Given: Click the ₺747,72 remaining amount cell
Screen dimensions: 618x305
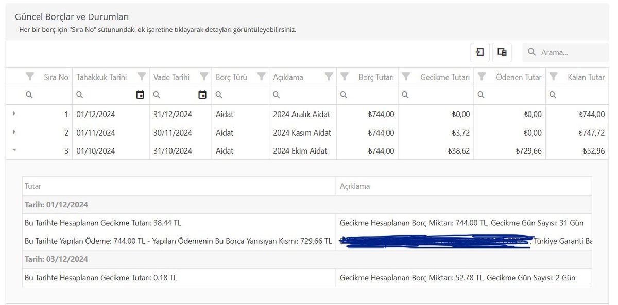Looking at the screenshot, I should click(577, 132).
